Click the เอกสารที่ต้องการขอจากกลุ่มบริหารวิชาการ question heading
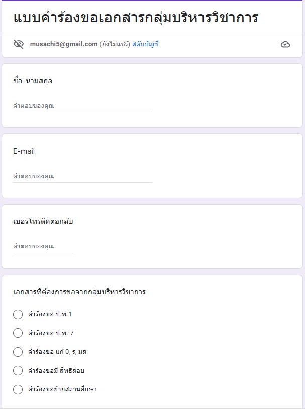This screenshot has width=305, height=409. click(x=79, y=292)
